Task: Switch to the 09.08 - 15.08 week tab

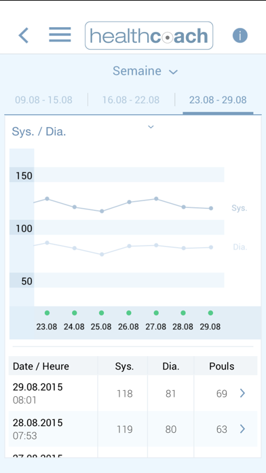Action: coord(43,100)
